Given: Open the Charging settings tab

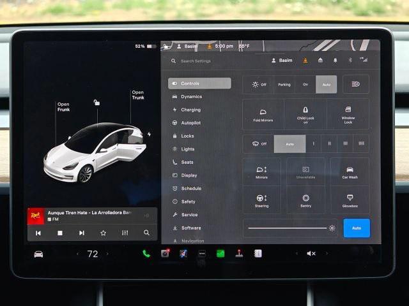Looking at the screenshot, I should pos(190,110).
